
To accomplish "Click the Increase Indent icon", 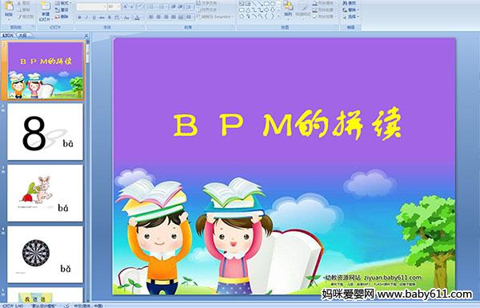I will (181, 6).
